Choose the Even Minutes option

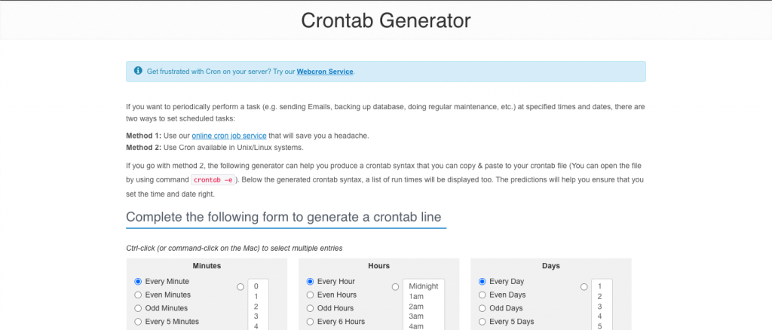point(138,295)
